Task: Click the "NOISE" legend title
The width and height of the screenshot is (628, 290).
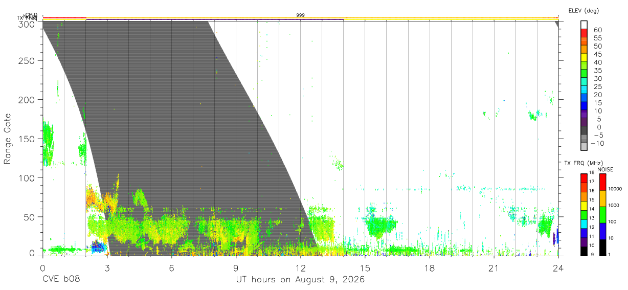Action: (x=605, y=169)
